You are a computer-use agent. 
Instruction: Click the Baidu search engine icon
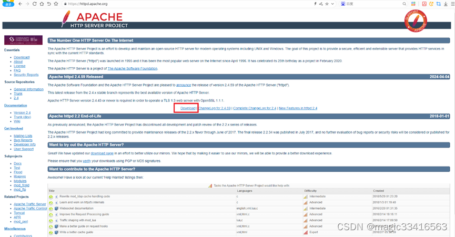click(x=343, y=4)
